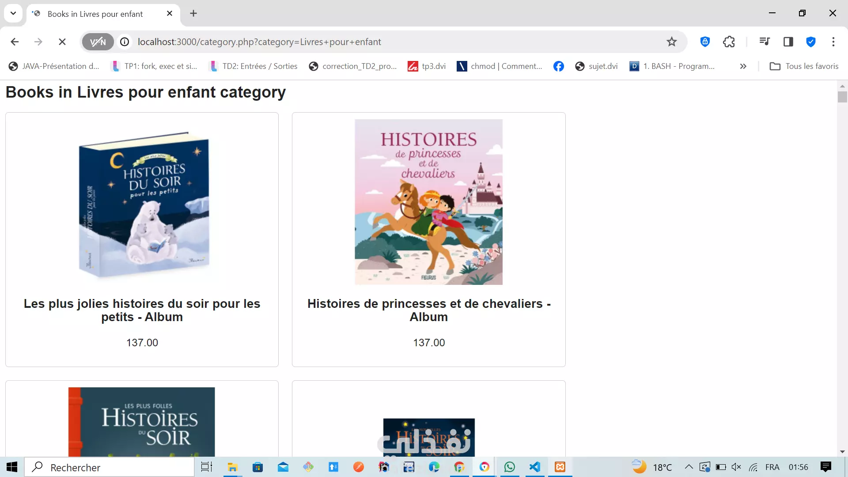Open chmod | Comment bookmark

click(x=500, y=66)
